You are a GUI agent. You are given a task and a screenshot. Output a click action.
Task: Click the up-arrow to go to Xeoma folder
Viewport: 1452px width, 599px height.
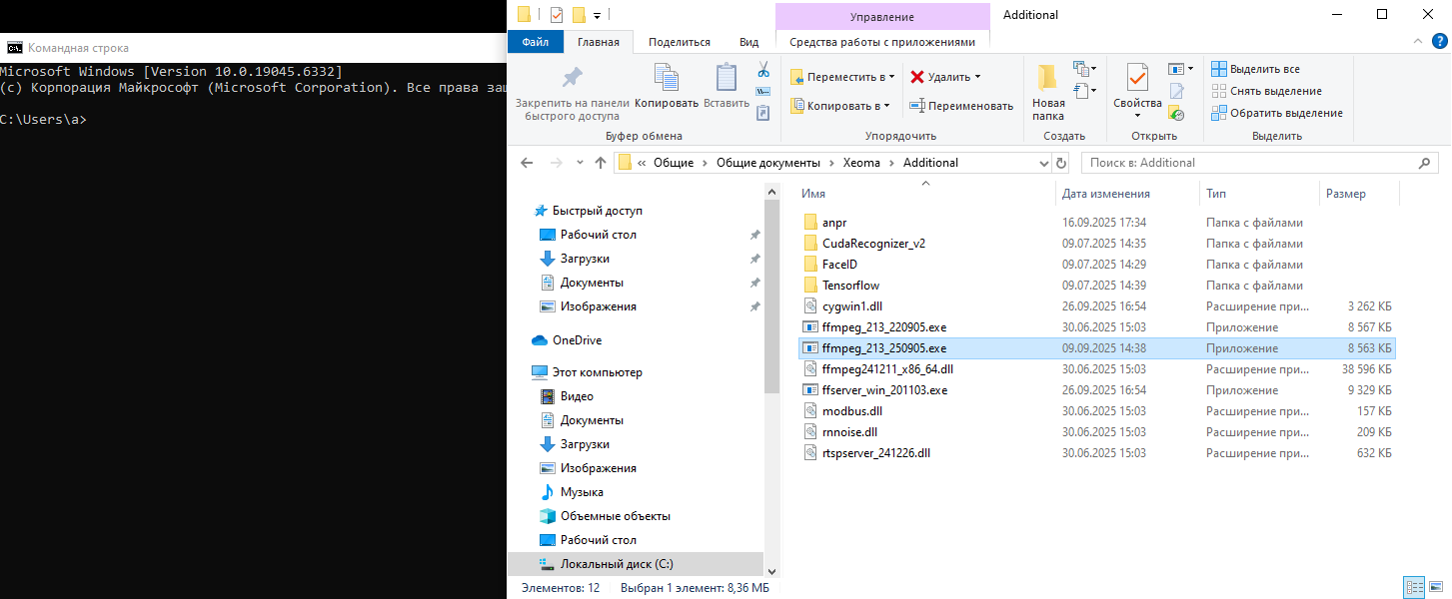601,162
